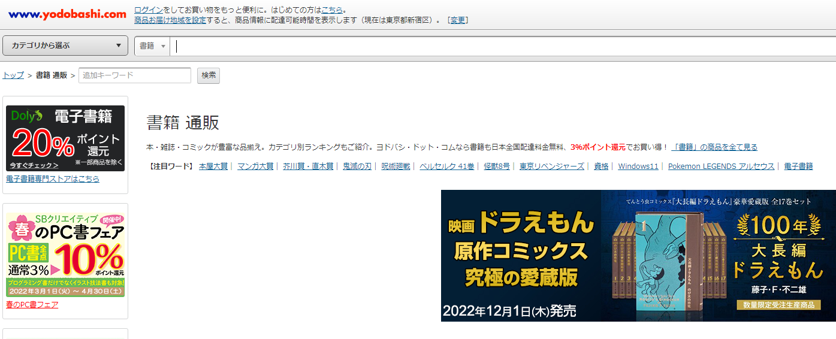Image resolution: width=836 pixels, height=339 pixels.
Task: Select the Windows11 keyword link
Action: coord(638,167)
